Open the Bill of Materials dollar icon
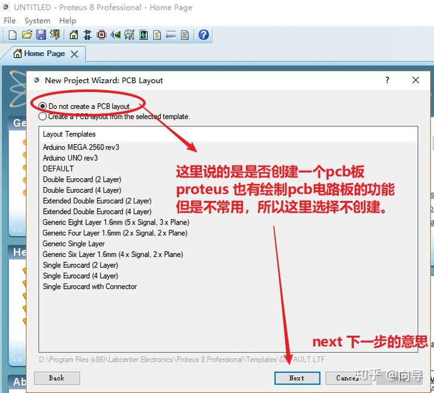This screenshot has height=393, width=434. point(157,35)
